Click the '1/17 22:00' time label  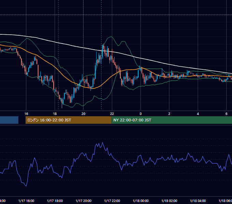(112, 201)
